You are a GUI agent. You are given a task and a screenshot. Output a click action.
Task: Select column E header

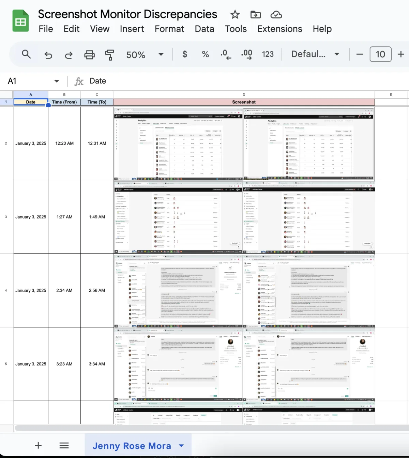coord(391,95)
